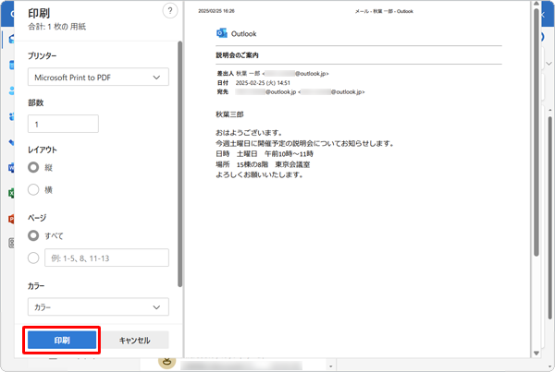Click the blue 印刷 print button

[62, 340]
